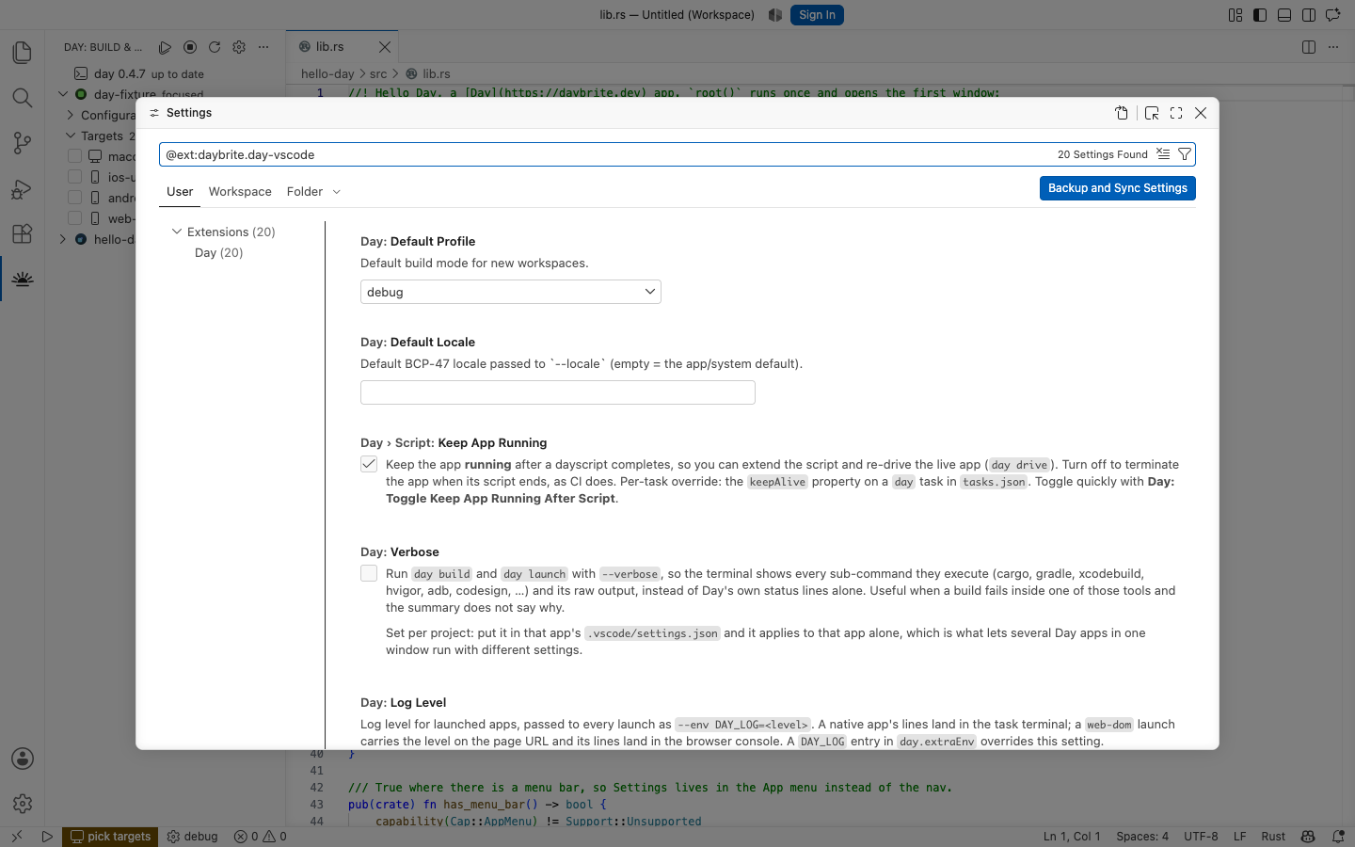Open Day Build panel settings gear
This screenshot has height=847, width=1355.
239,47
